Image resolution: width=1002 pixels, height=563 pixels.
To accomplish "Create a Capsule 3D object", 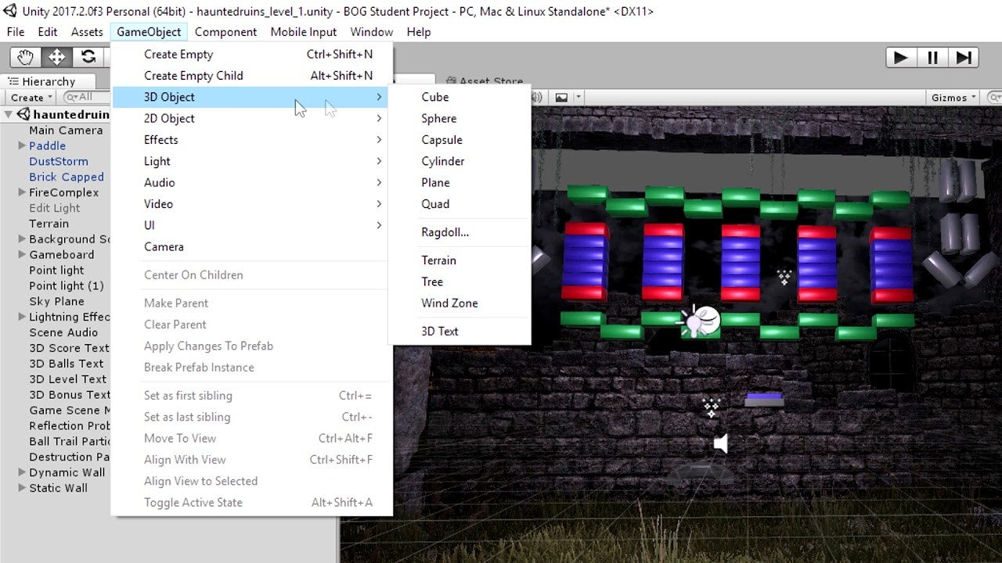I will coord(460,140).
